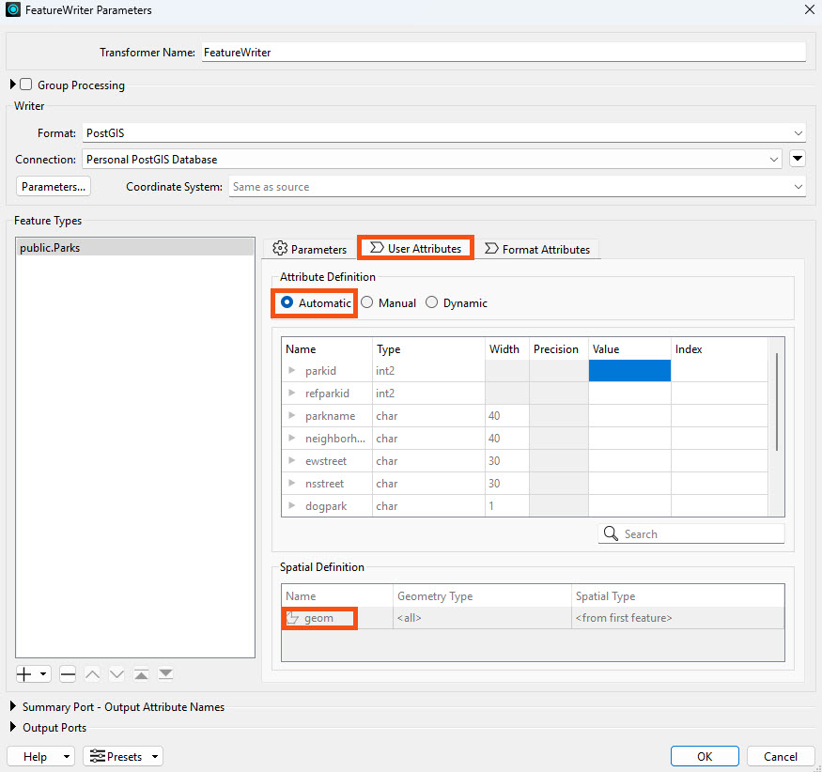Move feature type down one position
The height and width of the screenshot is (772, 822).
point(116,673)
